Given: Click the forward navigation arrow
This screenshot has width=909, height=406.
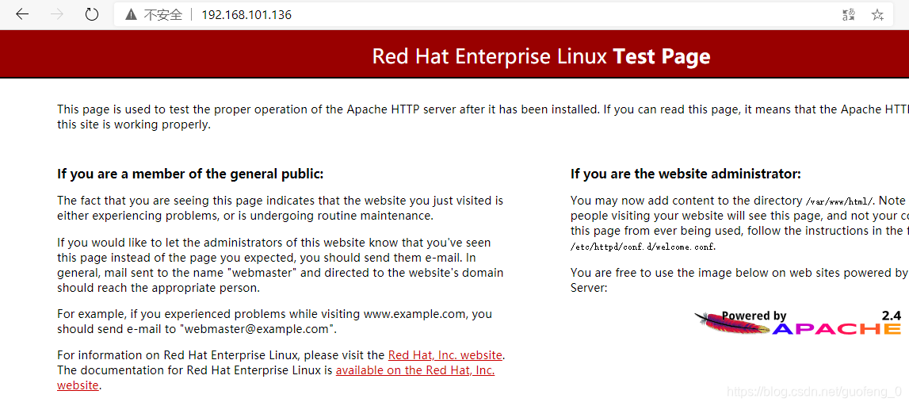Looking at the screenshot, I should click(57, 14).
